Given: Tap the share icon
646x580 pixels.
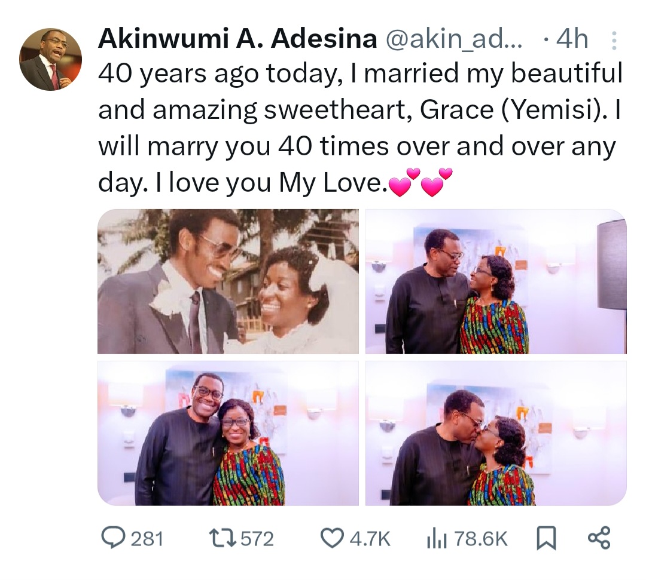Looking at the screenshot, I should (x=599, y=538).
